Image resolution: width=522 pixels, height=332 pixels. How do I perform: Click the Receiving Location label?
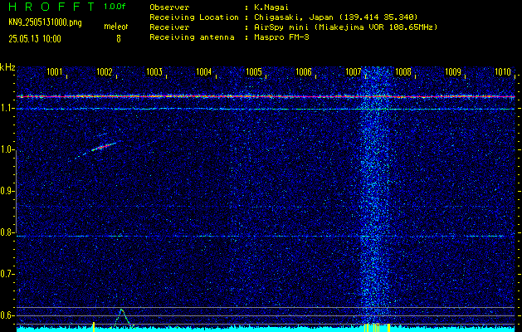click(x=194, y=17)
